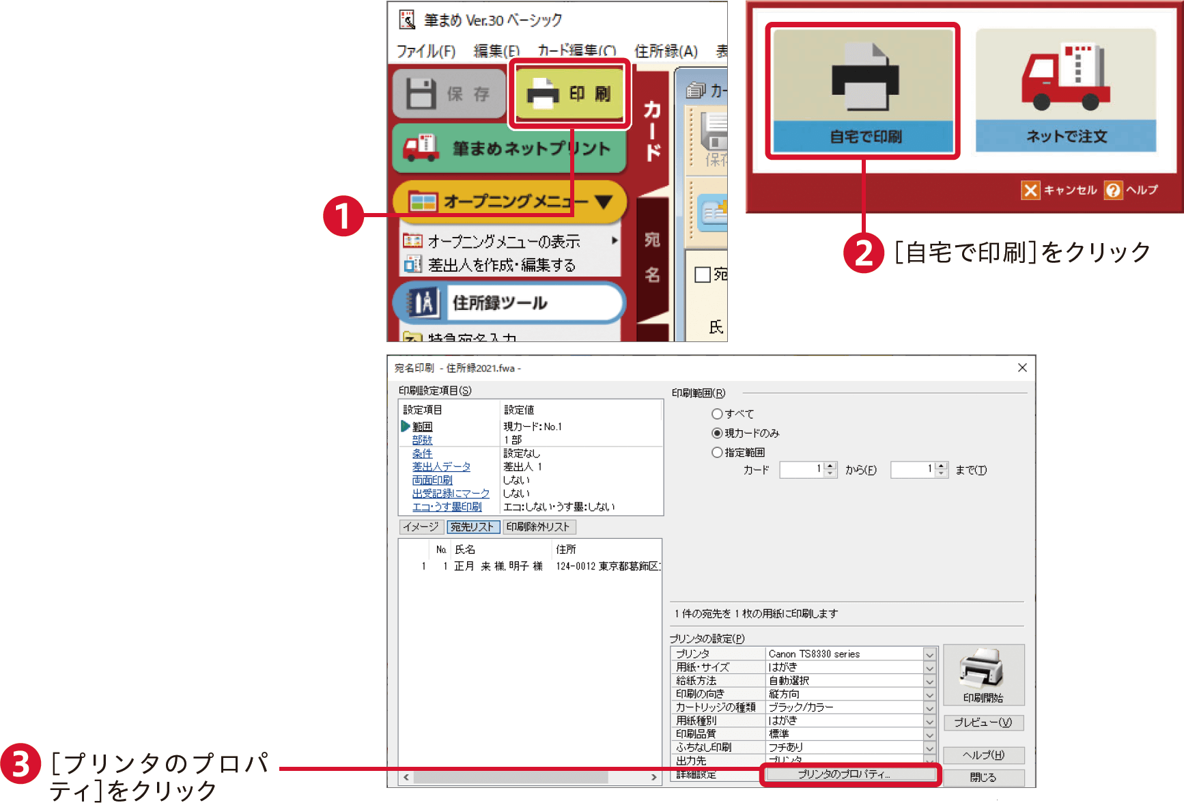Screen dimensions: 1184x803
Task: Select オープニングメニューの表示 entry
Action: 504,241
